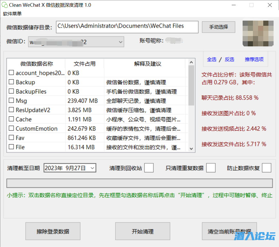The width and height of the screenshot is (279, 247).
Task: Check the File row checkbox
Action: (11, 147)
